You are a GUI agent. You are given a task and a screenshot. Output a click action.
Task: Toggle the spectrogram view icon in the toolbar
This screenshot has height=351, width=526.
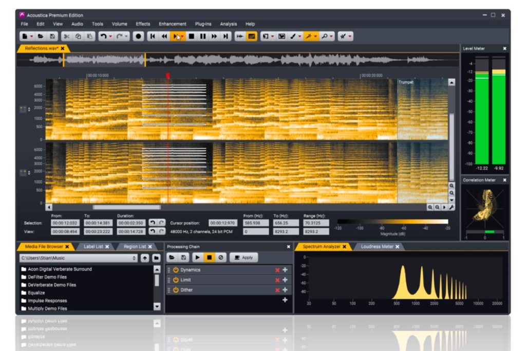pyautogui.click(x=251, y=36)
